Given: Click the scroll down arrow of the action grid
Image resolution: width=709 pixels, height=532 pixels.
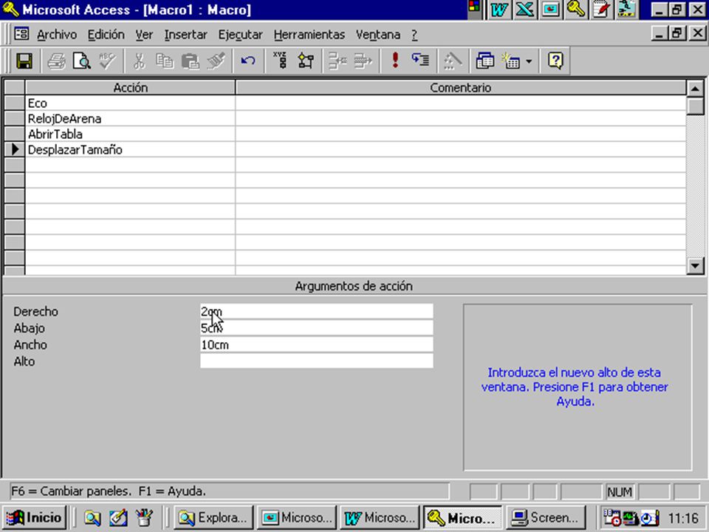Looking at the screenshot, I should [695, 265].
